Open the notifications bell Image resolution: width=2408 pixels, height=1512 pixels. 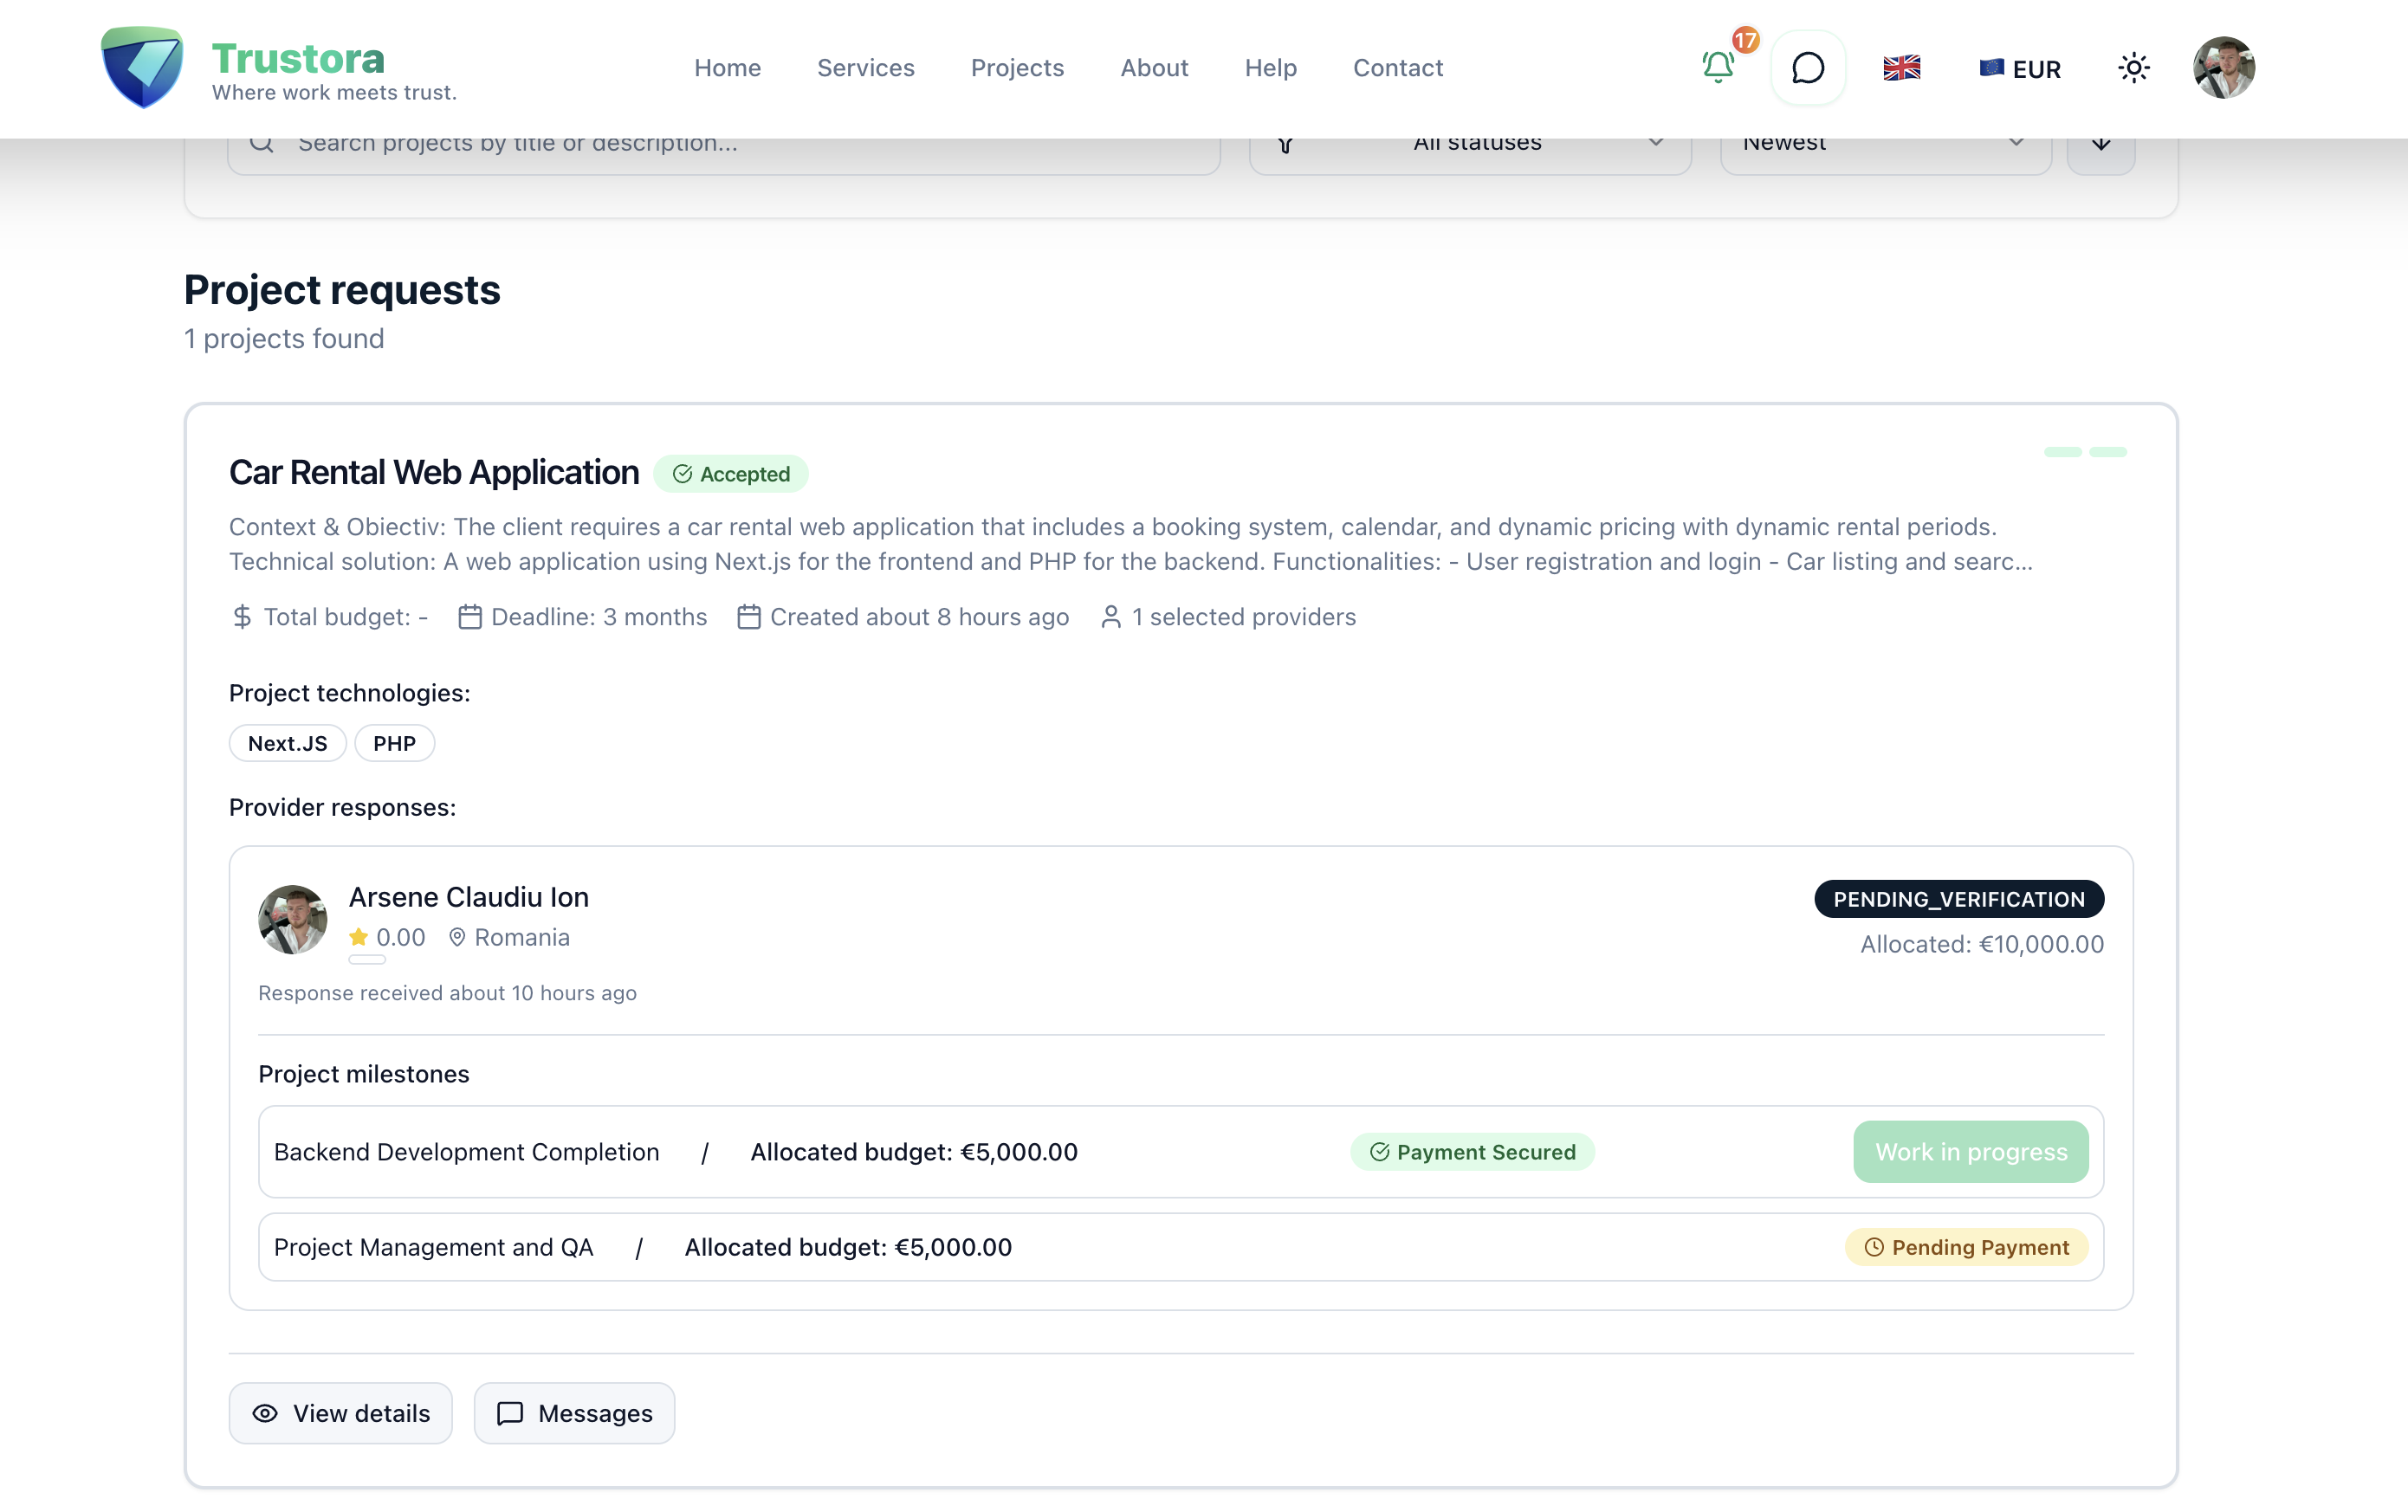[x=1717, y=67]
